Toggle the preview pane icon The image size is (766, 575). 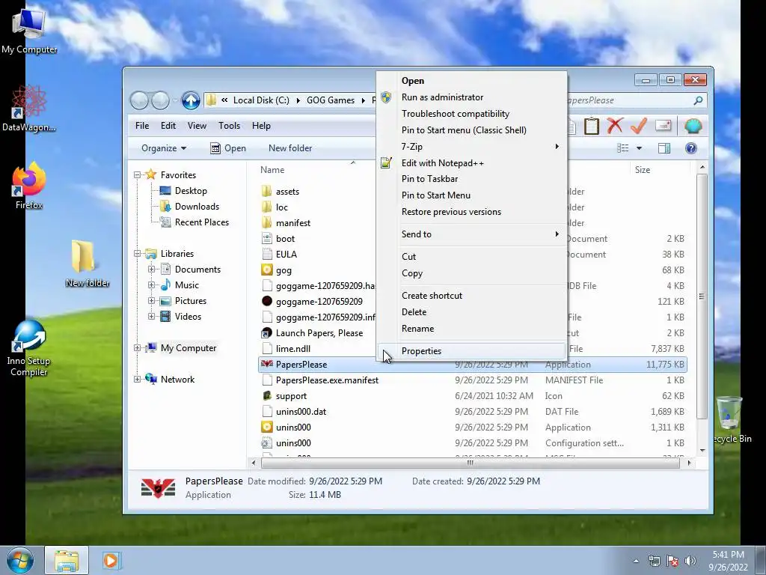click(x=664, y=148)
